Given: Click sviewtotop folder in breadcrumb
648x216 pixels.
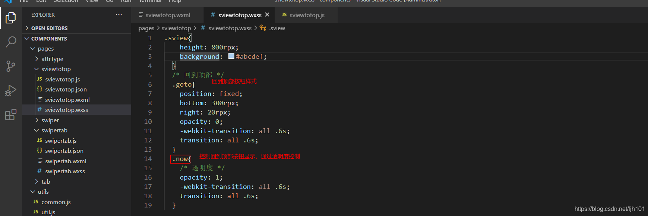Looking at the screenshot, I should coord(176,28).
